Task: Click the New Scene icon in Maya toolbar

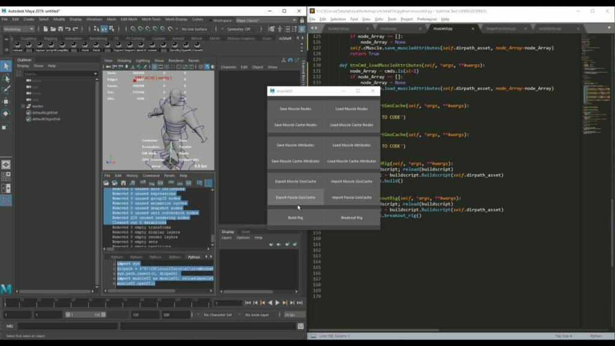Action: [x=46, y=29]
